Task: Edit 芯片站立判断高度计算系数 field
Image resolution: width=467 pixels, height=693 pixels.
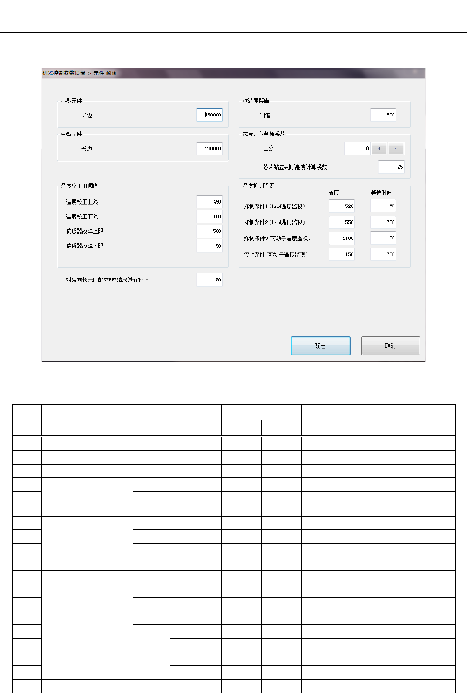Action: [391, 167]
